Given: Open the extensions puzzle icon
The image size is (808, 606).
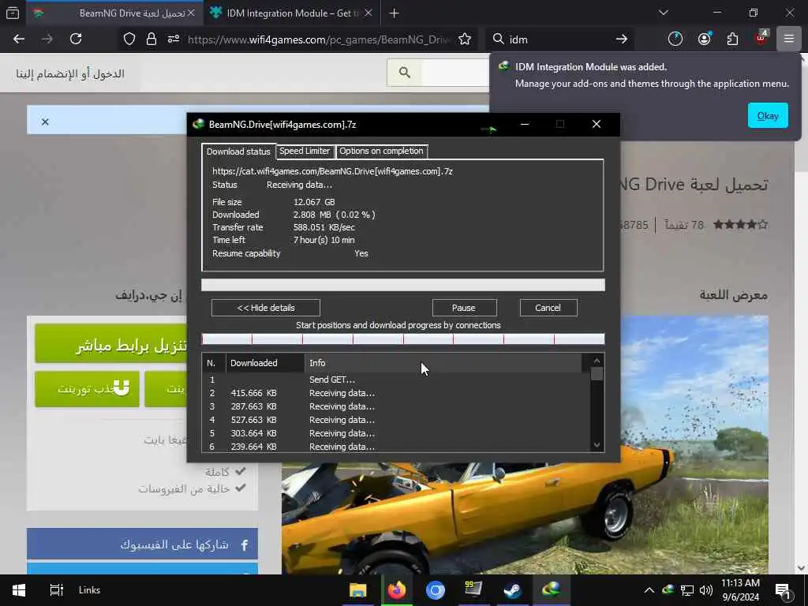Looking at the screenshot, I should pyautogui.click(x=732, y=39).
